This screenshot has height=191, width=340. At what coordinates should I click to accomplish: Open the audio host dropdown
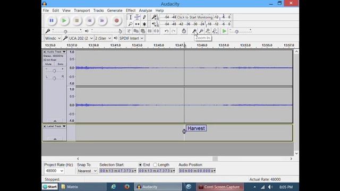pos(53,38)
